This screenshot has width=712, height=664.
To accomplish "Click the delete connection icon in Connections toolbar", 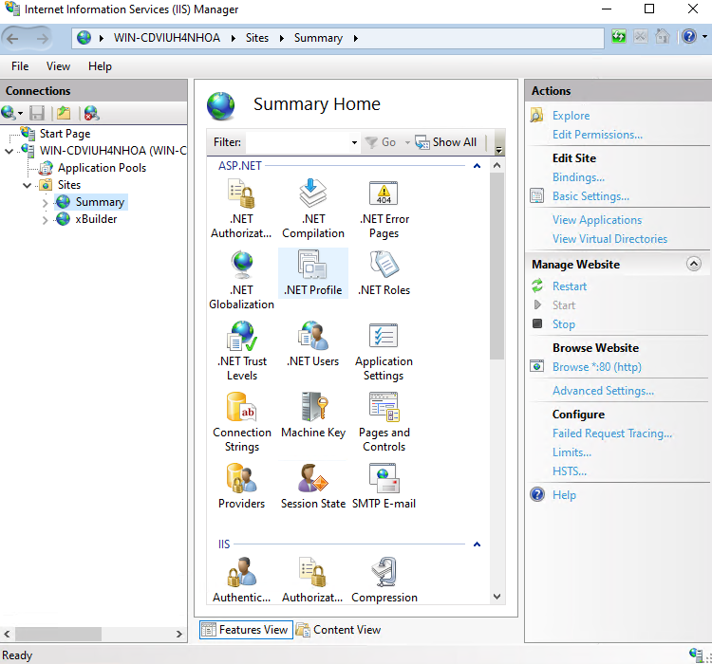I will click(x=91, y=113).
